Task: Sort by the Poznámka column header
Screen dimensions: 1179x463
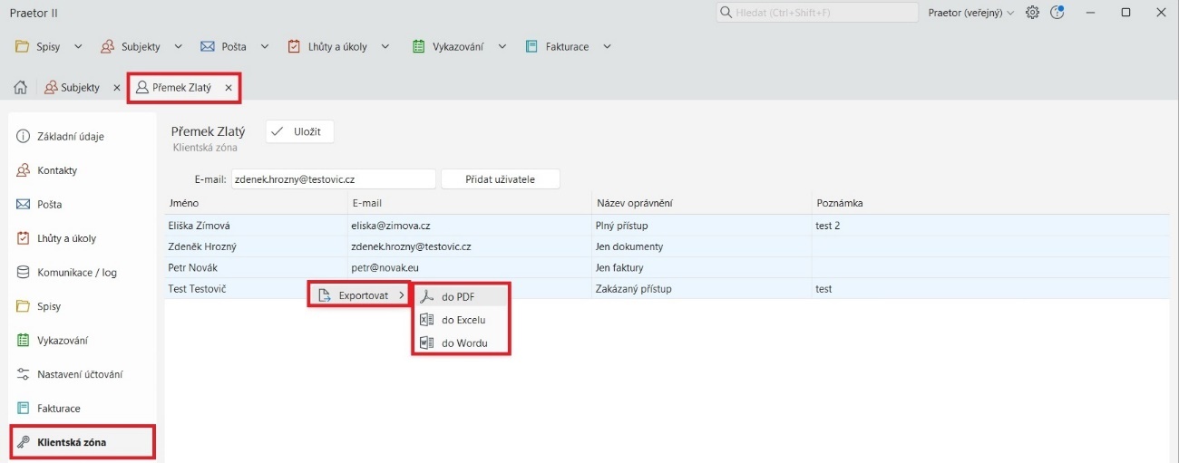Action: pyautogui.click(x=991, y=203)
